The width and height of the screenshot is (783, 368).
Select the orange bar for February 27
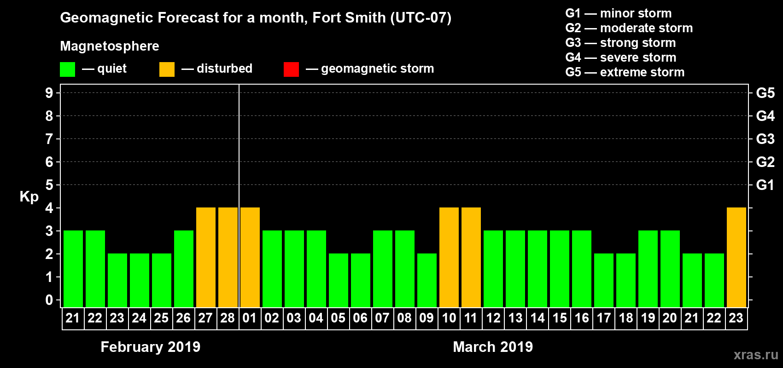pos(206,258)
